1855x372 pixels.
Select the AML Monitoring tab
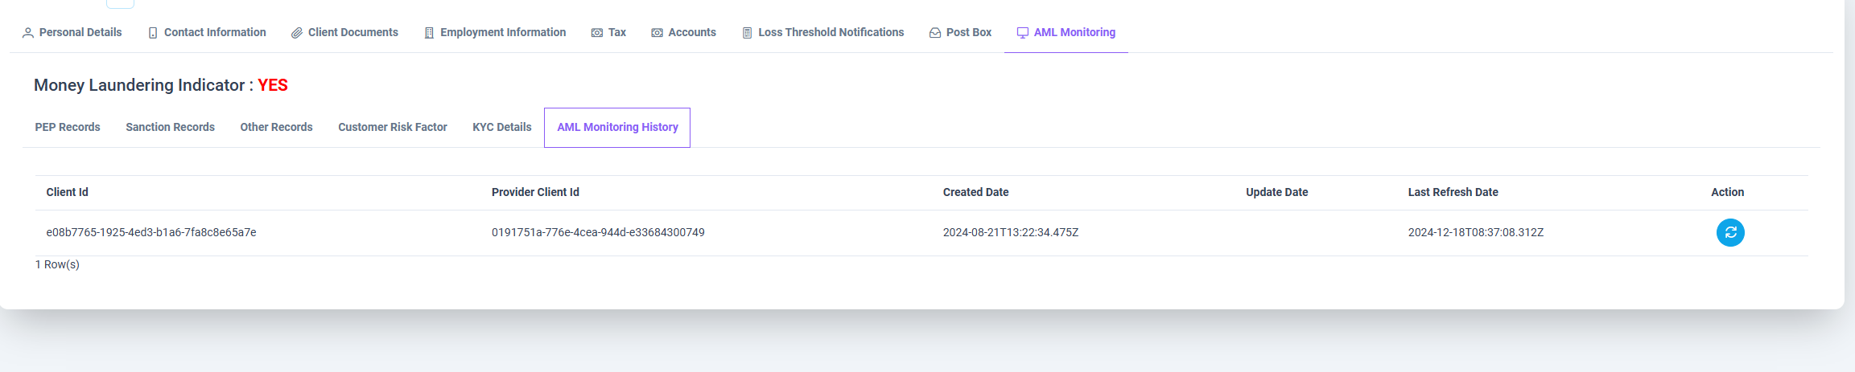1066,33
